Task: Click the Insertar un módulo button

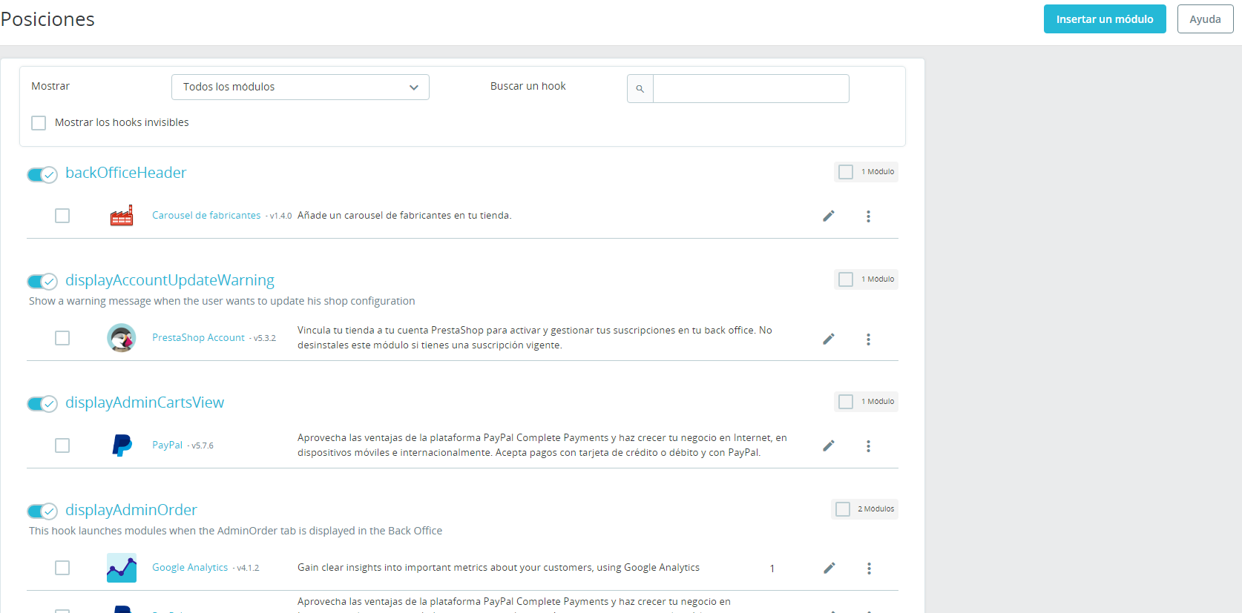Action: click(1105, 19)
